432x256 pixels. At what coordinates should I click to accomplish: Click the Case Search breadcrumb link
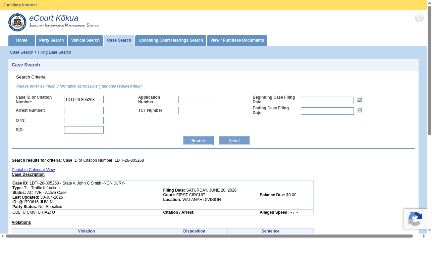21,52
